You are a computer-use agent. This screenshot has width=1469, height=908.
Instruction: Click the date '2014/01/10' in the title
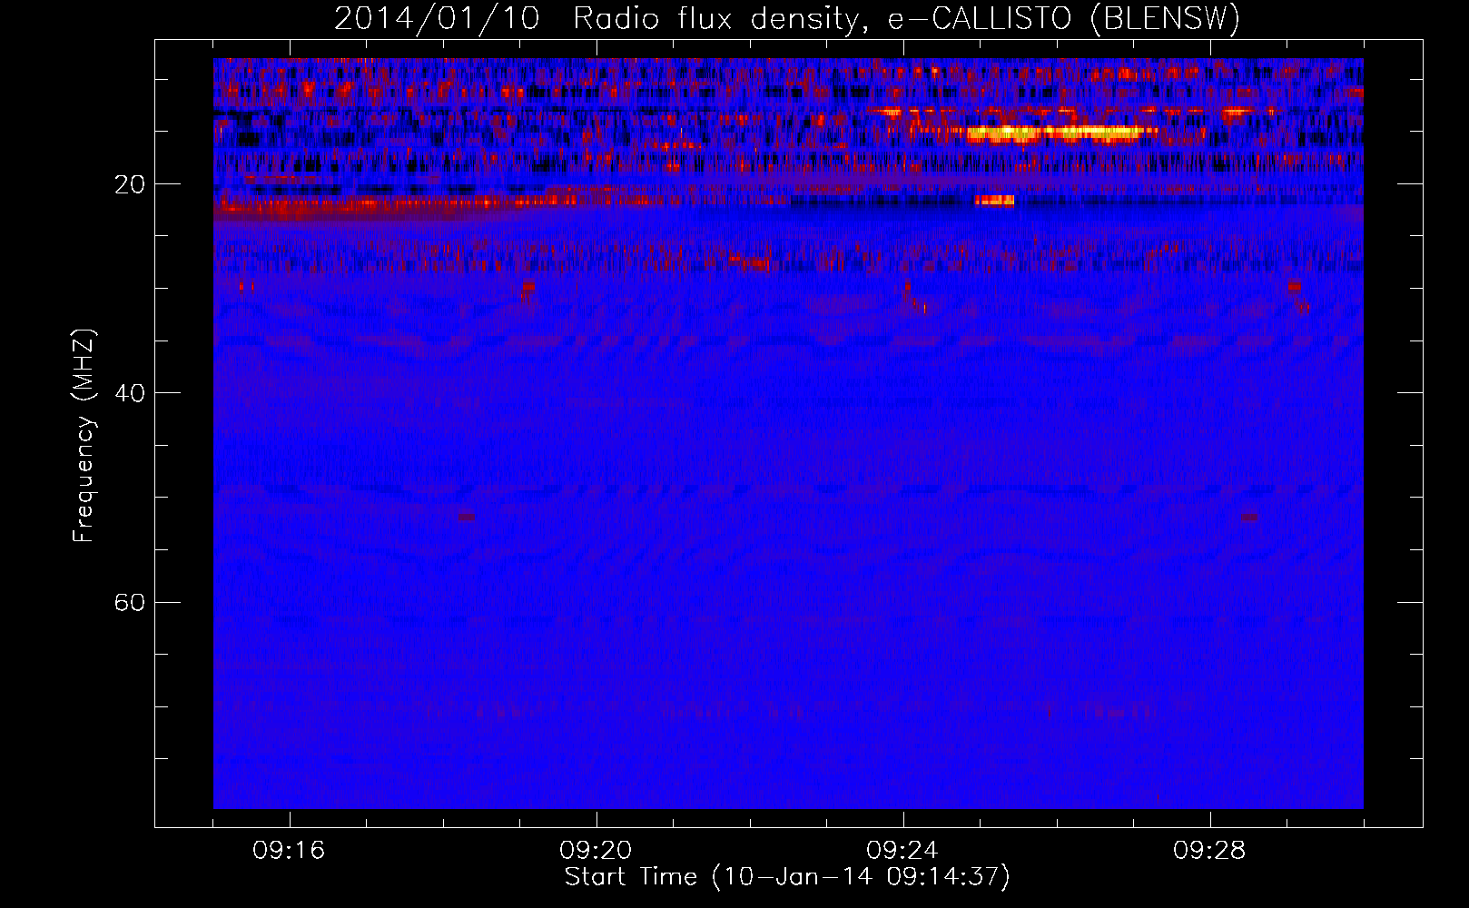[x=437, y=19]
